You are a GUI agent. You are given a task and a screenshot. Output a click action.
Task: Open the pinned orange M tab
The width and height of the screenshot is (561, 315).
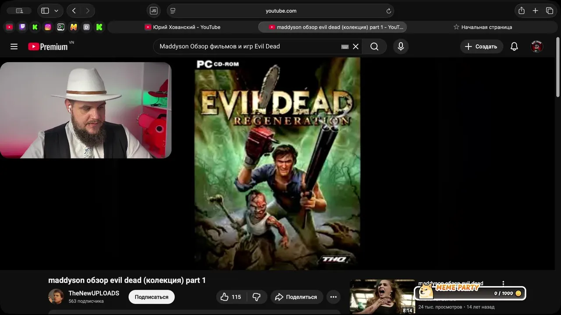[x=74, y=27]
